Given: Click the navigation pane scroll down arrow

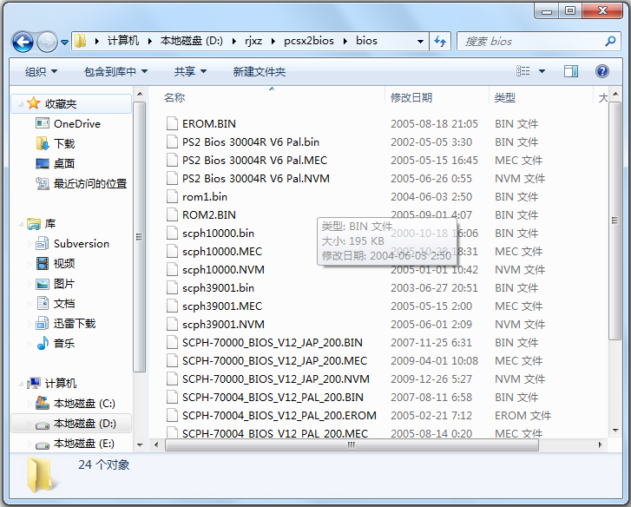Looking at the screenshot, I should (140, 444).
